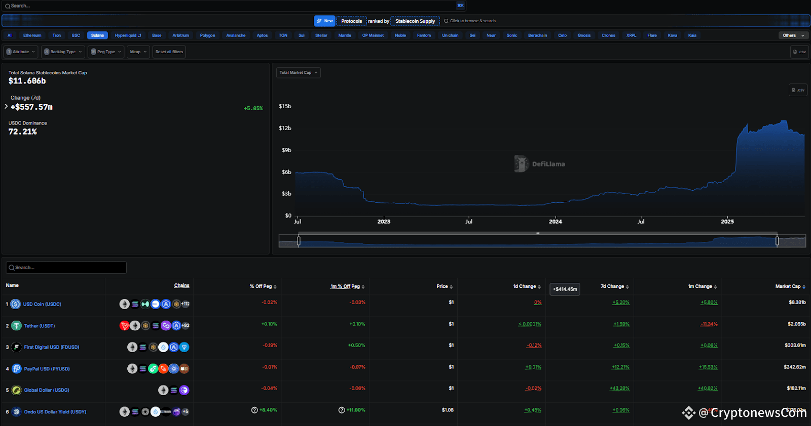Click the Chains column header
Screen dimensions: 811x426
click(181, 285)
